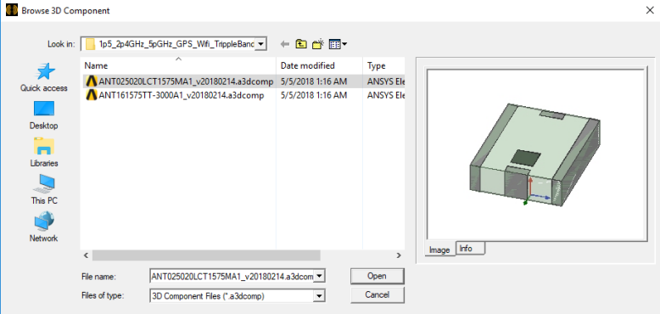Go back to the last folder visited
Screen dimensions: 660x314
pos(285,44)
